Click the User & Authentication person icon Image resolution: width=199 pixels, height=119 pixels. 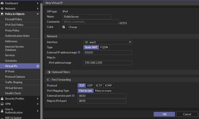(2, 111)
